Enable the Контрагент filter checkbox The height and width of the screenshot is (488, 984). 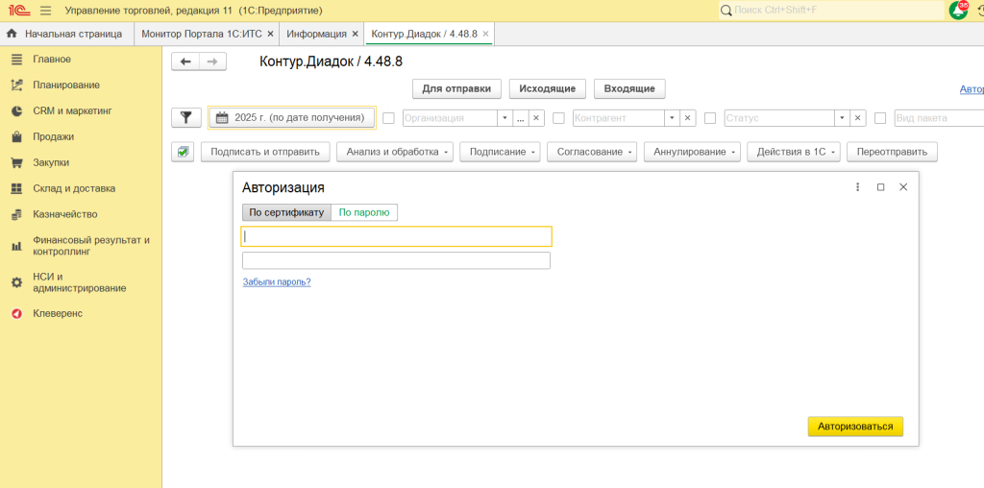pos(558,118)
